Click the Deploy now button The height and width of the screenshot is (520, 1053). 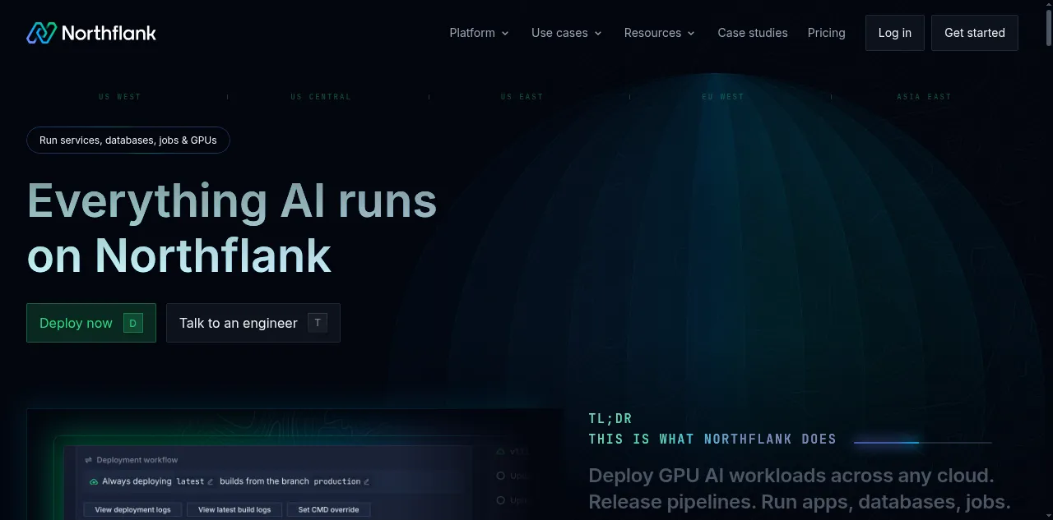tap(91, 323)
